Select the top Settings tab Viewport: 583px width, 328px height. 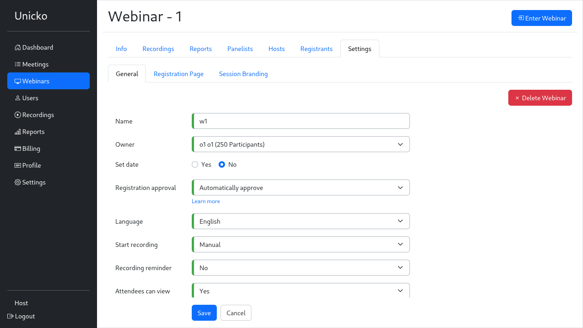click(x=360, y=49)
